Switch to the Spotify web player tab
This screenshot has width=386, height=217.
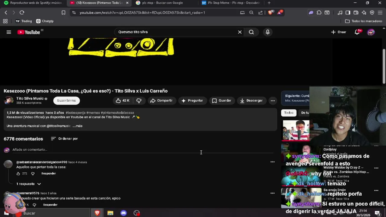[33, 3]
